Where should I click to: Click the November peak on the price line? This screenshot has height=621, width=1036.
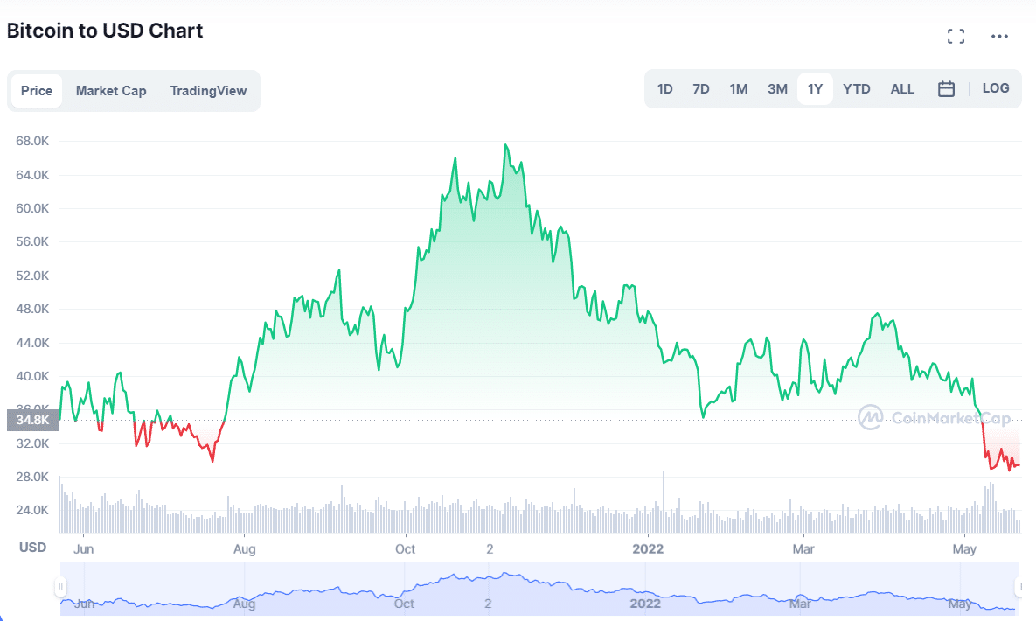pyautogui.click(x=506, y=145)
